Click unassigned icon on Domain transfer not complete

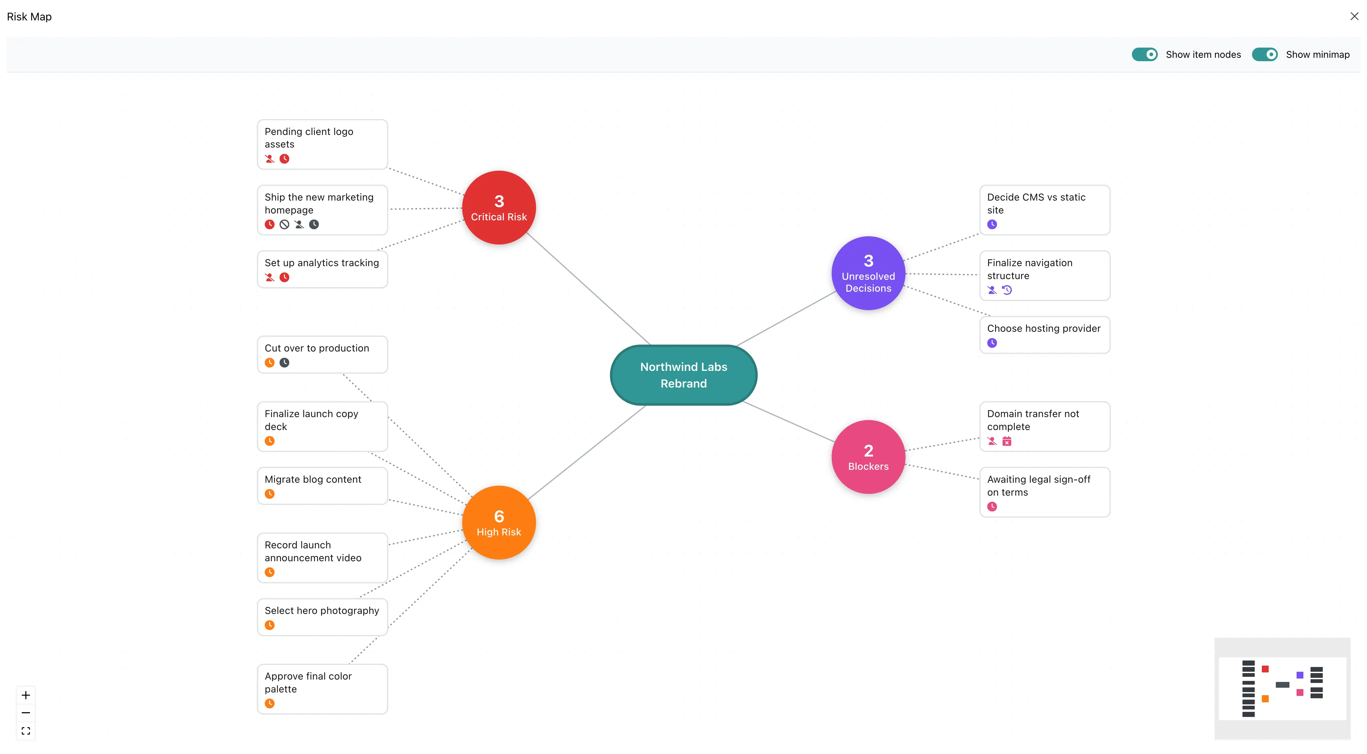(992, 441)
